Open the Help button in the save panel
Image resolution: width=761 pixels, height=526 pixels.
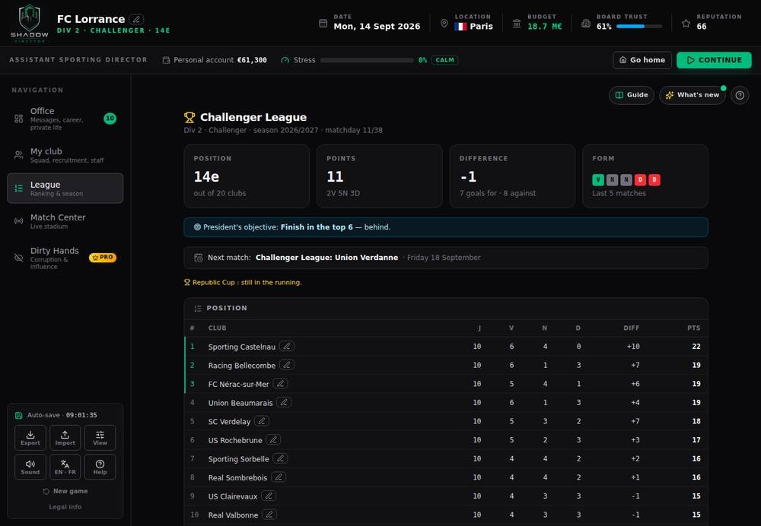[100, 467]
